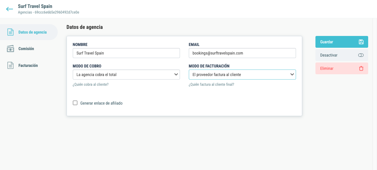Click the Guardar button
The width and height of the screenshot is (377, 170).
pyautogui.click(x=342, y=42)
